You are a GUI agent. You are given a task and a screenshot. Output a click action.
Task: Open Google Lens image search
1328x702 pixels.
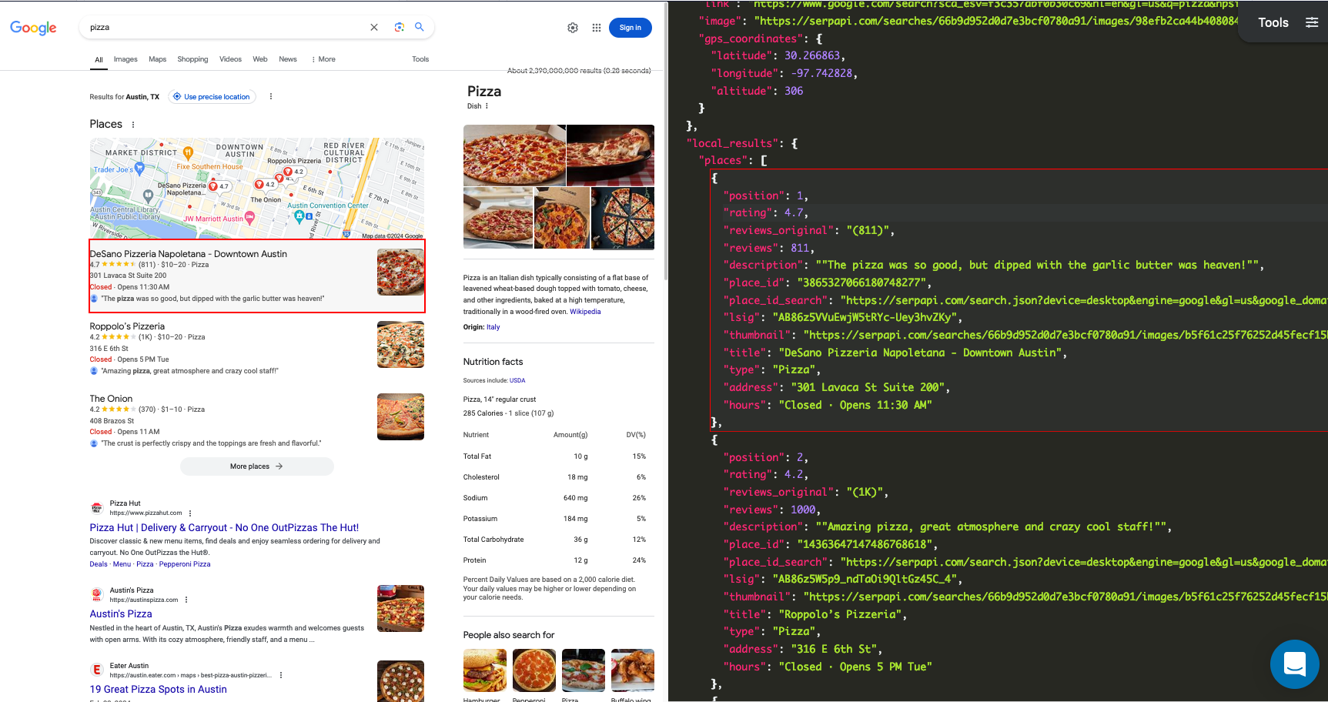pos(399,27)
